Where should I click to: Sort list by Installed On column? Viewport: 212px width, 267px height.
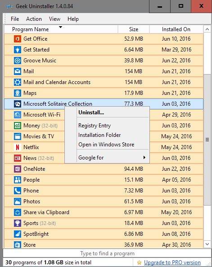176,29
